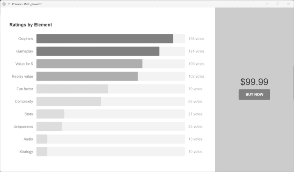Open the title bar dropdown chevron
This screenshot has width=294, height=172.
pos(9,4)
